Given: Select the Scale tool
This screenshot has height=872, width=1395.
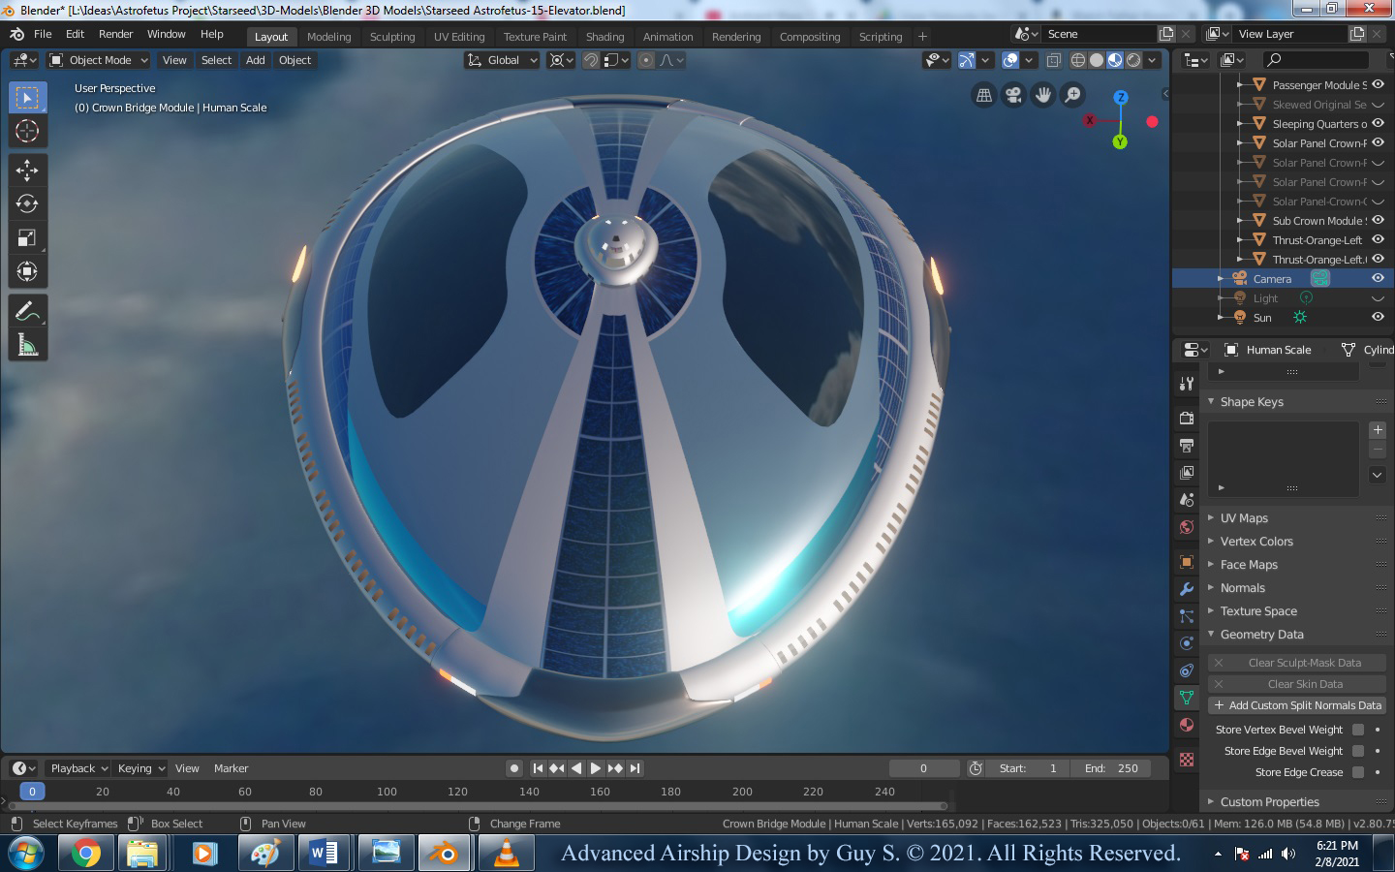Looking at the screenshot, I should tap(27, 238).
